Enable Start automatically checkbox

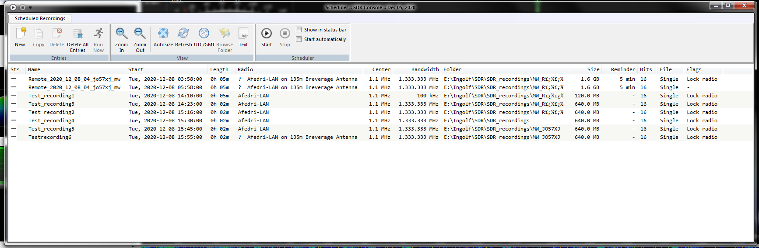[299, 39]
